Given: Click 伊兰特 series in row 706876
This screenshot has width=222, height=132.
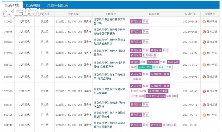Looking at the screenshot, I should point(45,32).
